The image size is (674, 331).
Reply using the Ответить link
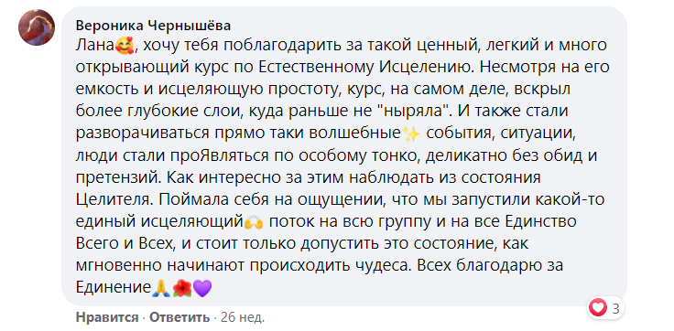(x=179, y=317)
